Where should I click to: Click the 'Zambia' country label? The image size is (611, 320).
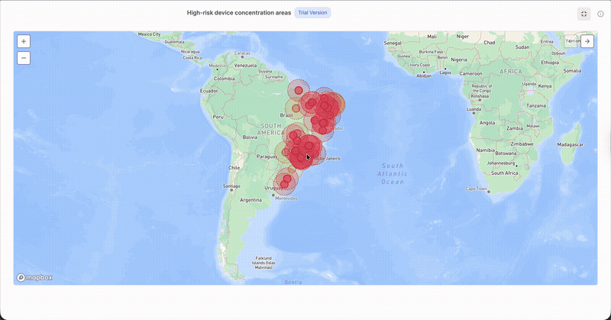coord(515,128)
